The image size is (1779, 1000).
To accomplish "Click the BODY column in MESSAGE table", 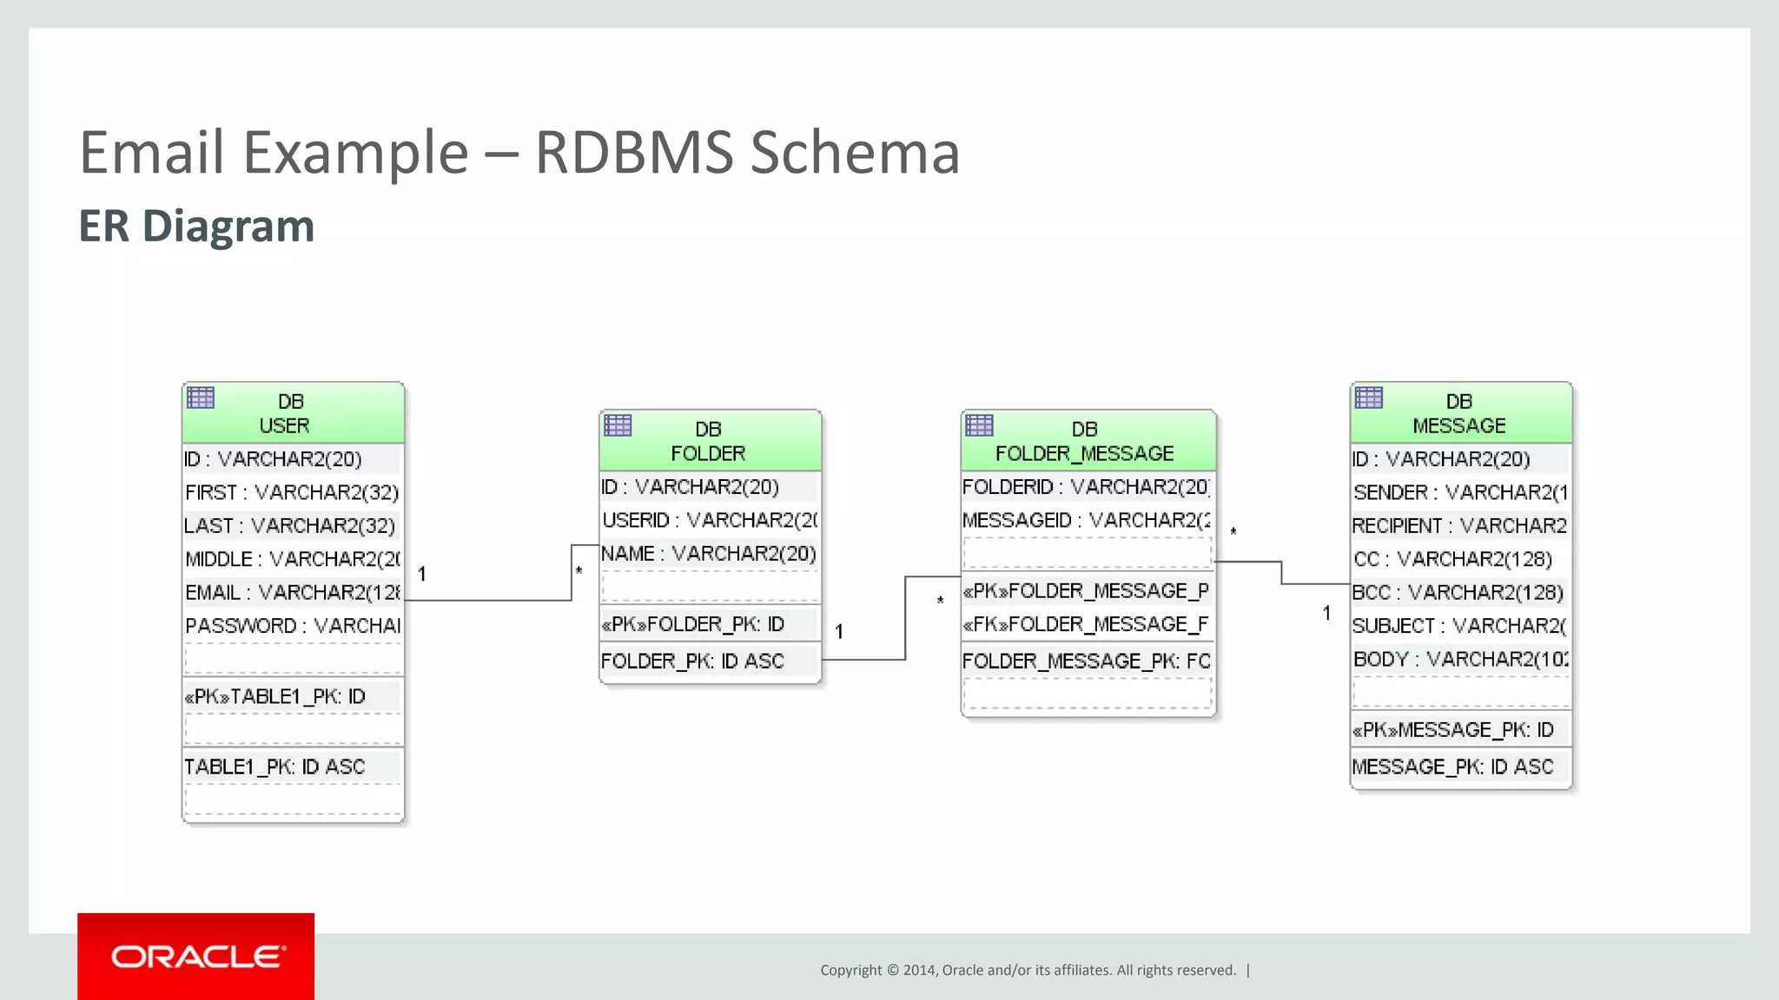I will point(1459,660).
